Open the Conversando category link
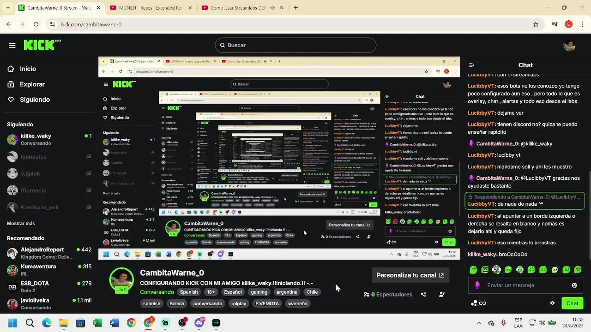Image resolution: width=591 pixels, height=332 pixels. coord(157,292)
